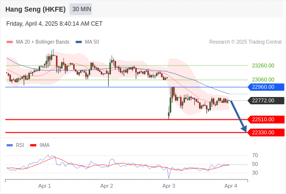Select the Apr 3 date axis label

coord(169,186)
